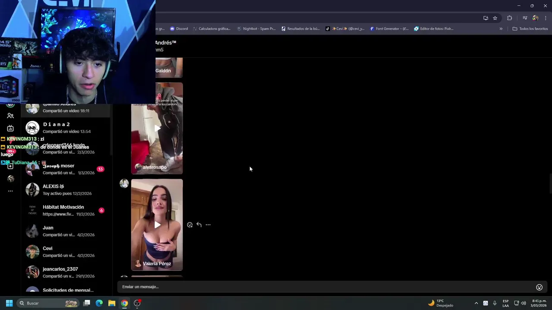Open more options for Valeria Pérez message
Viewport: 552px width, 310px height.
pyautogui.click(x=208, y=225)
